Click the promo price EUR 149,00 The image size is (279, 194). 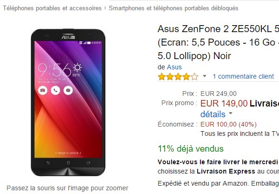[x=224, y=103]
